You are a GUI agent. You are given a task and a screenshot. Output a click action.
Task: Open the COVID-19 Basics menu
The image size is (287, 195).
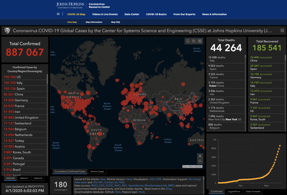[x=156, y=14]
